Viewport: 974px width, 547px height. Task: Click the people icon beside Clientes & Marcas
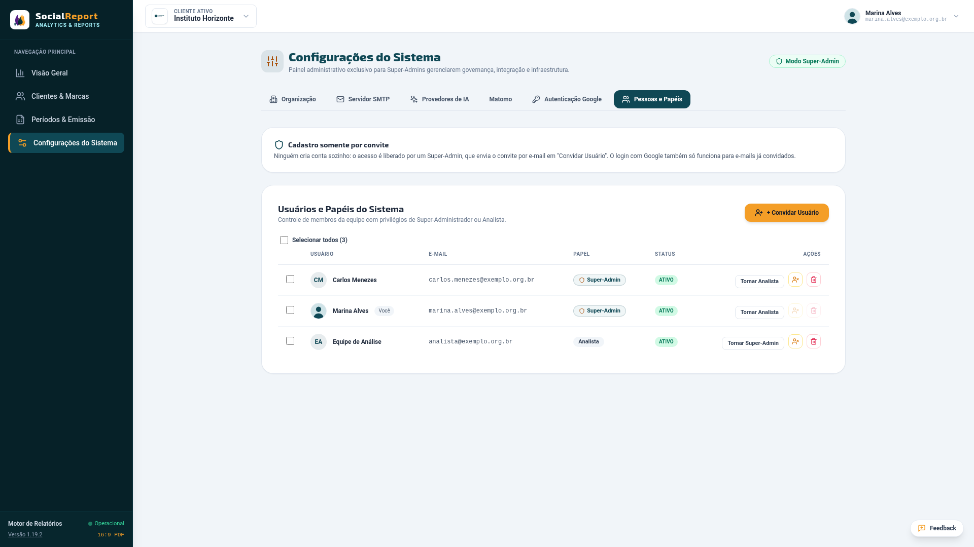pyautogui.click(x=20, y=96)
